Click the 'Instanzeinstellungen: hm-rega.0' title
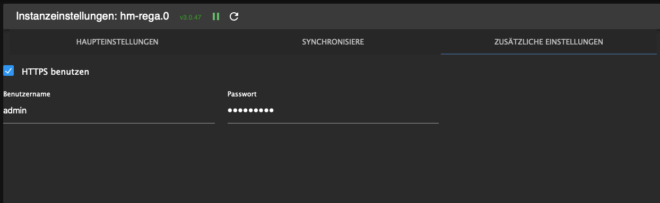This screenshot has width=660, height=203. click(x=92, y=16)
